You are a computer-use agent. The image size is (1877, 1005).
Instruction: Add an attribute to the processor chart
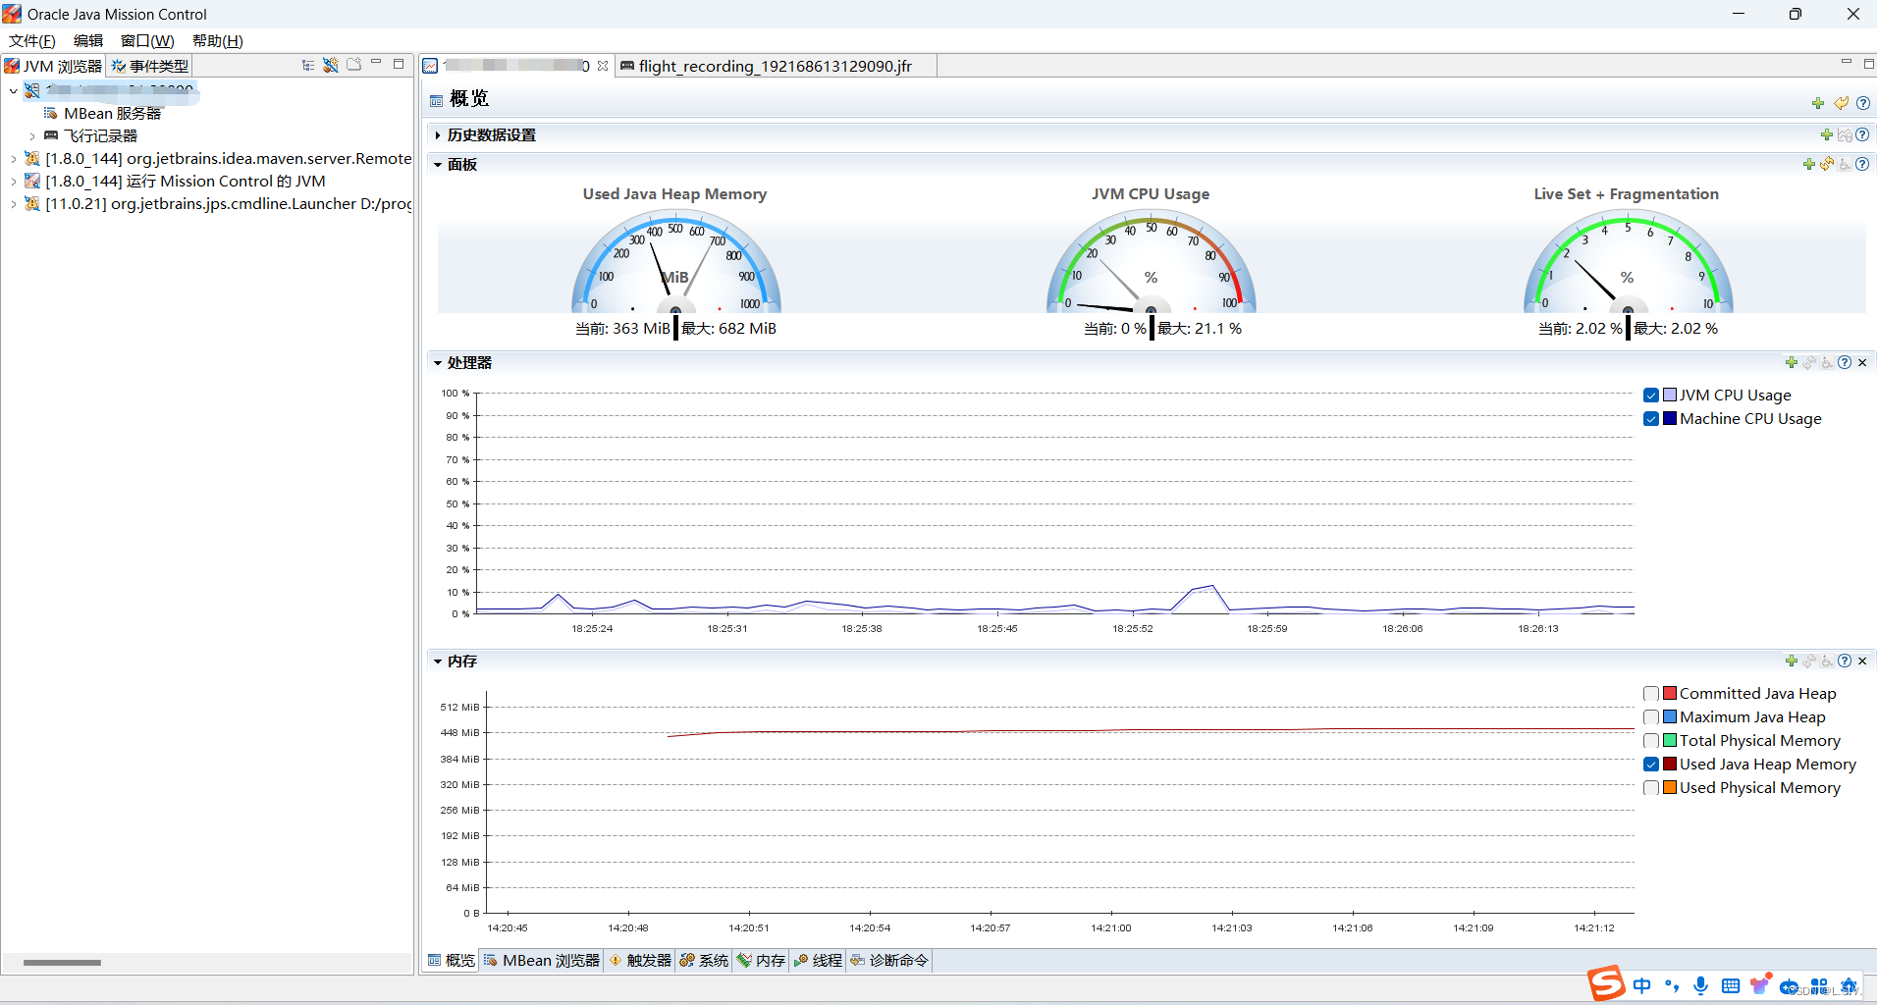tap(1792, 362)
